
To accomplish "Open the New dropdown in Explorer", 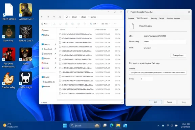I will tap(45, 24).
